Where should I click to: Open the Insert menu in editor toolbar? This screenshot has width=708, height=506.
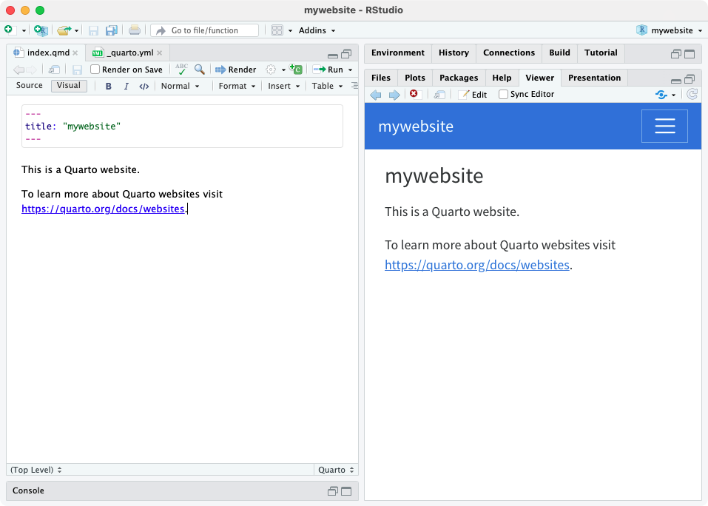(x=283, y=86)
